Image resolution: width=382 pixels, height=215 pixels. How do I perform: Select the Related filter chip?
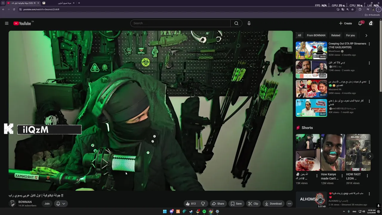336,35
